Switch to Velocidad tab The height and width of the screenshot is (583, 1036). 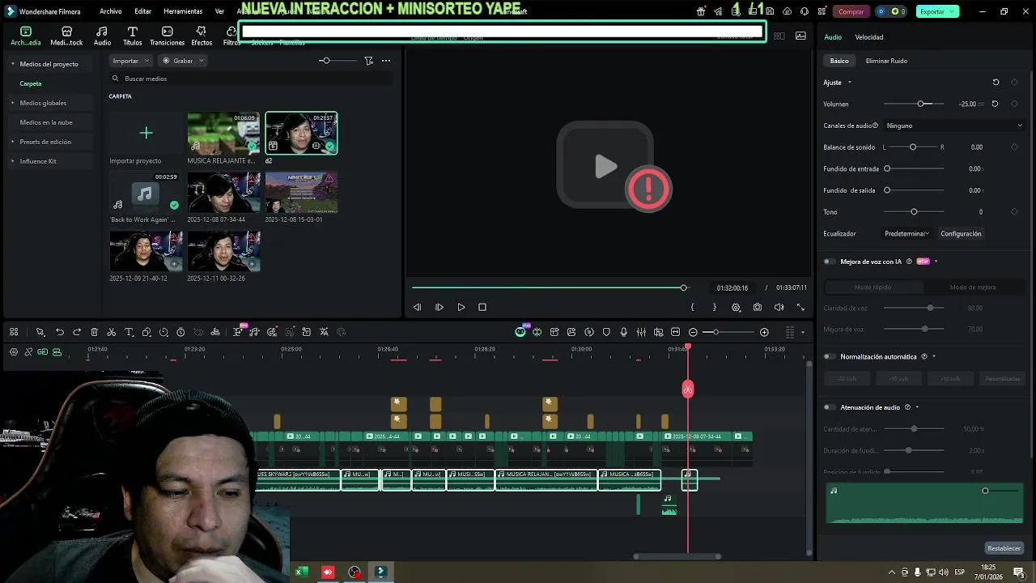[x=869, y=37]
